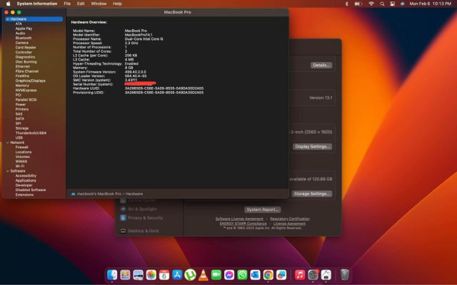The height and width of the screenshot is (285, 457).
Task: Open the Freeform app in the dock
Action: tap(281, 274)
